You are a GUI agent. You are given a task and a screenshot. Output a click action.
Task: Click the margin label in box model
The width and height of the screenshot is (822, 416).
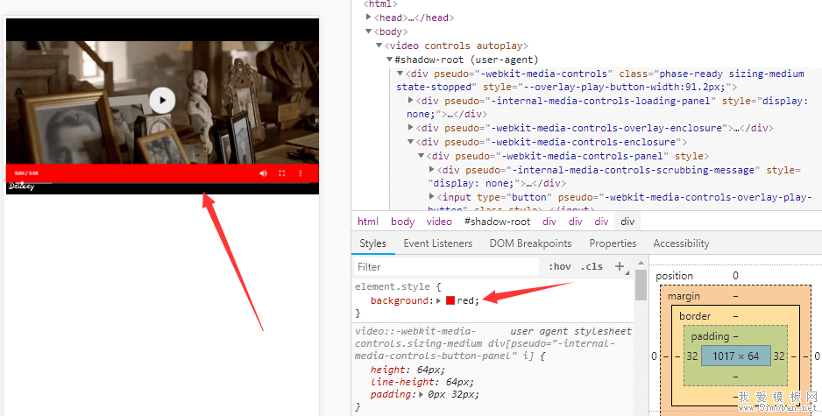coord(684,296)
